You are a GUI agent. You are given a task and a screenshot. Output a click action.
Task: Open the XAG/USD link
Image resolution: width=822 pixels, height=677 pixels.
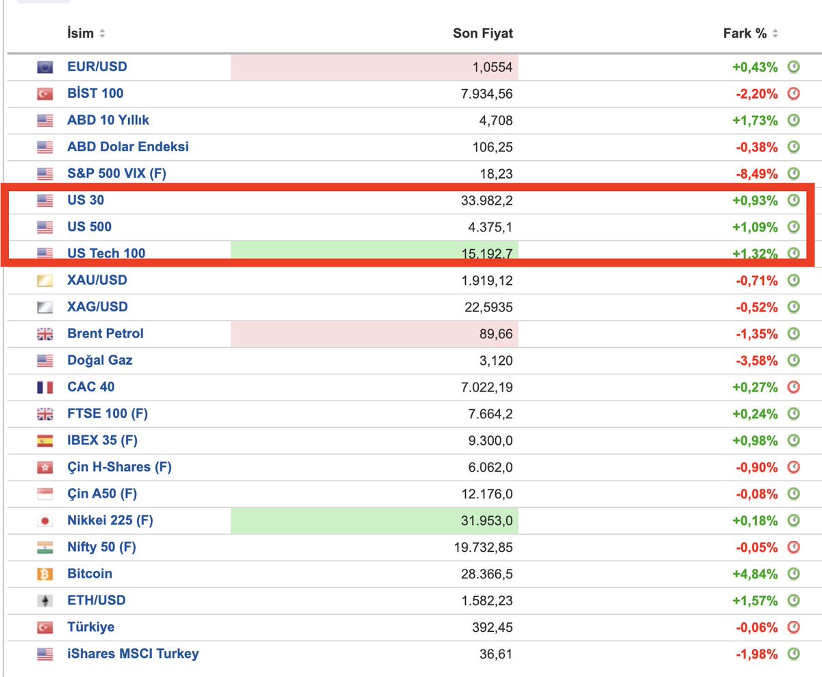[x=97, y=307]
